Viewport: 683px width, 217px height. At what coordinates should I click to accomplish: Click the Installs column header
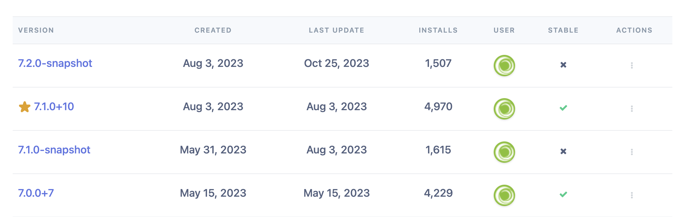pyautogui.click(x=438, y=30)
